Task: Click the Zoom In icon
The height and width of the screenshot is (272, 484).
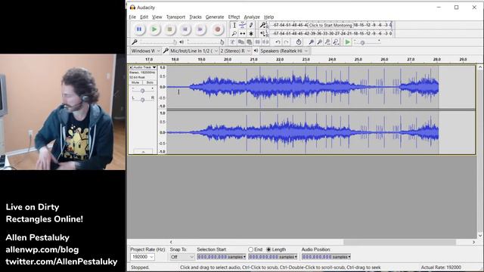Action: [311, 42]
